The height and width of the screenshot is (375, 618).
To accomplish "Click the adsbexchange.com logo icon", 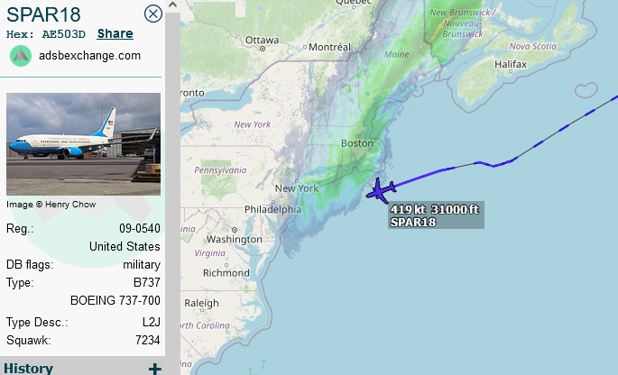I will click(21, 56).
